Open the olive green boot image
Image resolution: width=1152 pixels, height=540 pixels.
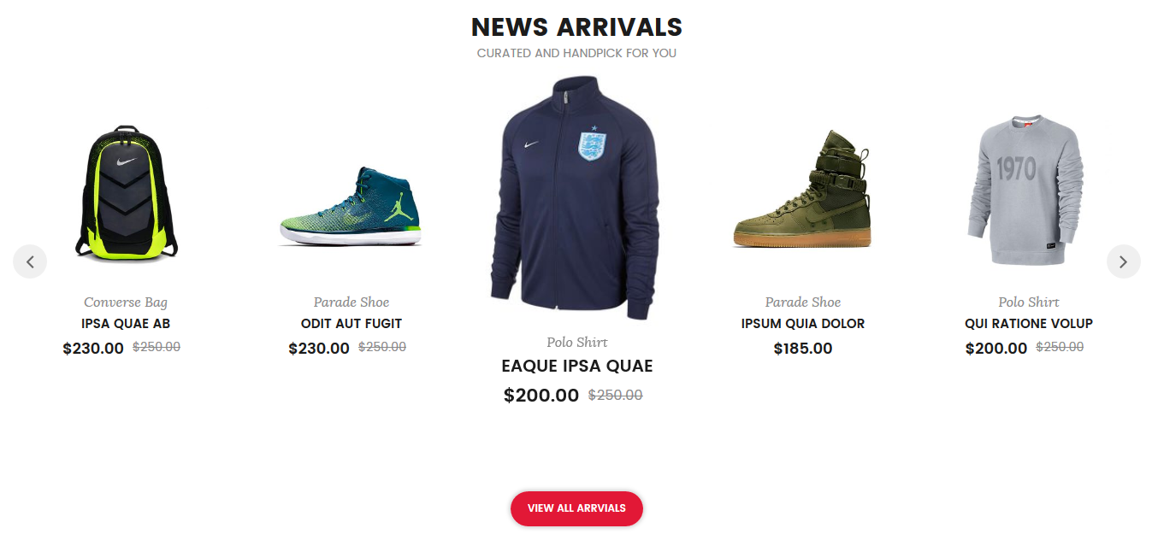[802, 190]
